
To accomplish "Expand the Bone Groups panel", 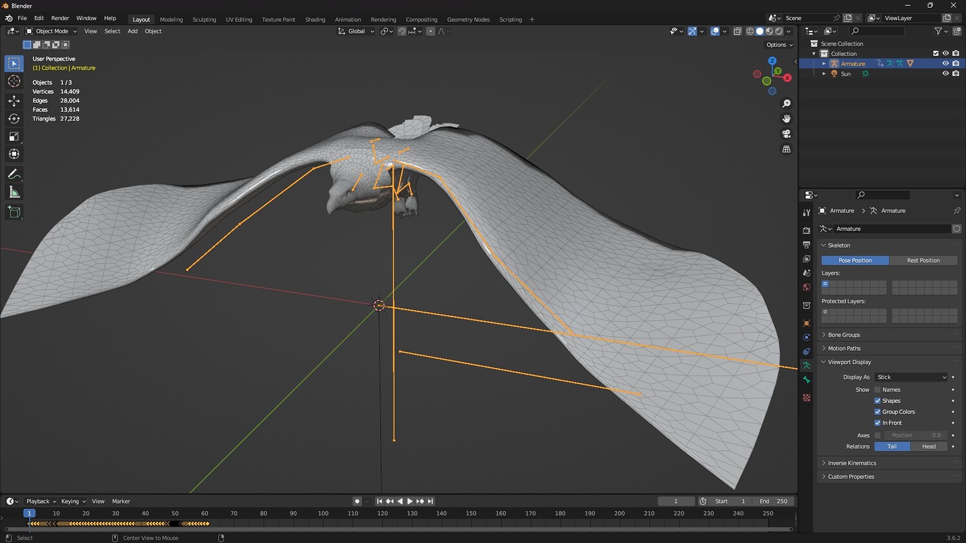I will (844, 335).
